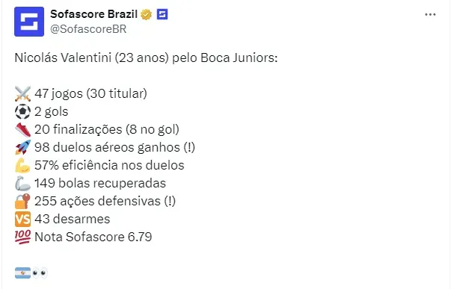The height and width of the screenshot is (289, 454).
Task: Click the gold verified badge icon
Action: (146, 14)
